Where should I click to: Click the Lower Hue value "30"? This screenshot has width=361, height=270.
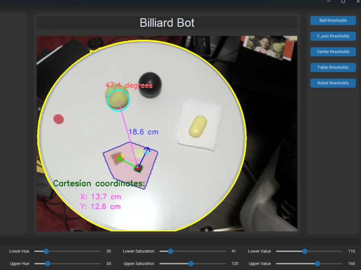coord(109,251)
